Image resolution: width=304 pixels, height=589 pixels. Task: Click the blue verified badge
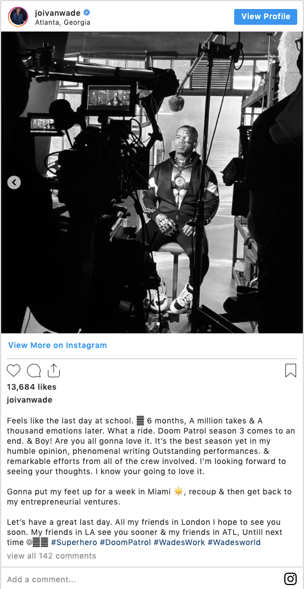pyautogui.click(x=87, y=13)
